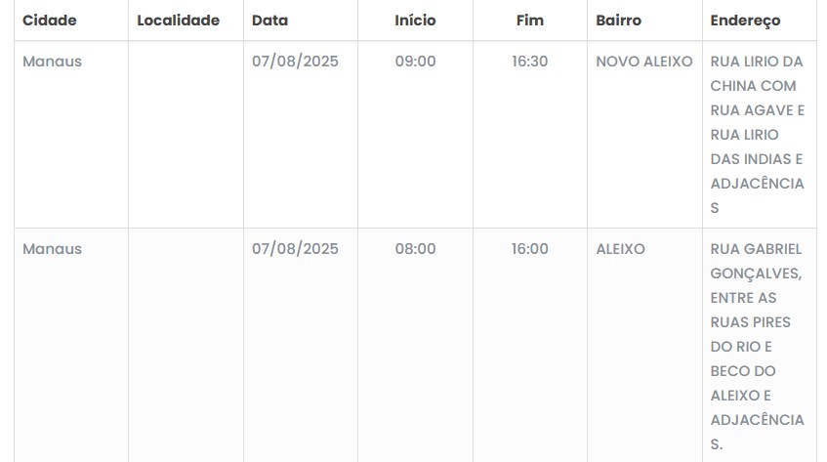This screenshot has height=462, width=827.
Task: Click the 08:00 start time cell
Action: tap(415, 249)
